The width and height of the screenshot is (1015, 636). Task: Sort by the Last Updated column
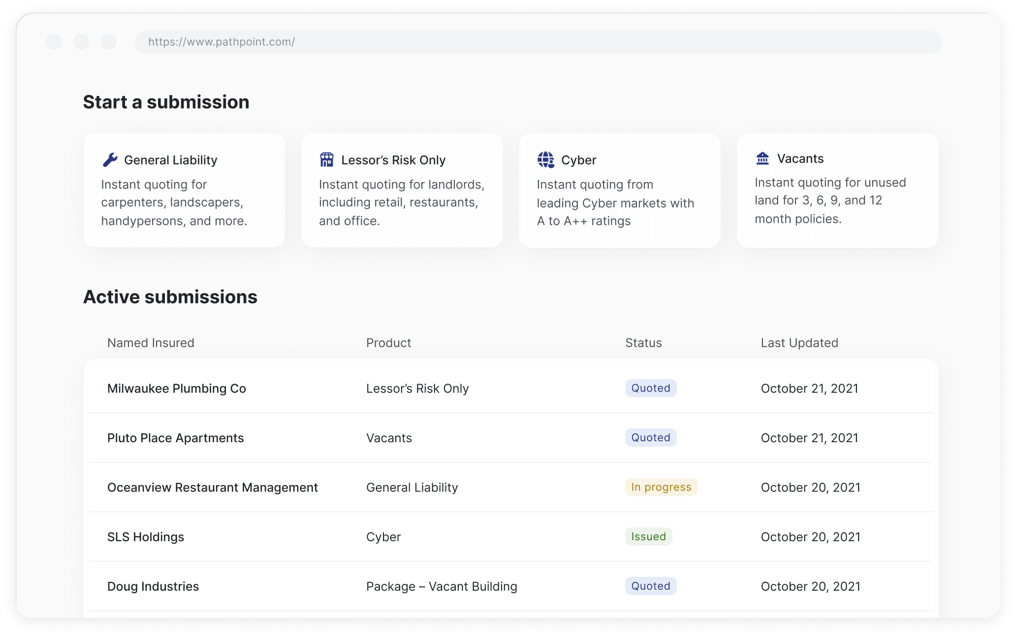[x=799, y=343]
